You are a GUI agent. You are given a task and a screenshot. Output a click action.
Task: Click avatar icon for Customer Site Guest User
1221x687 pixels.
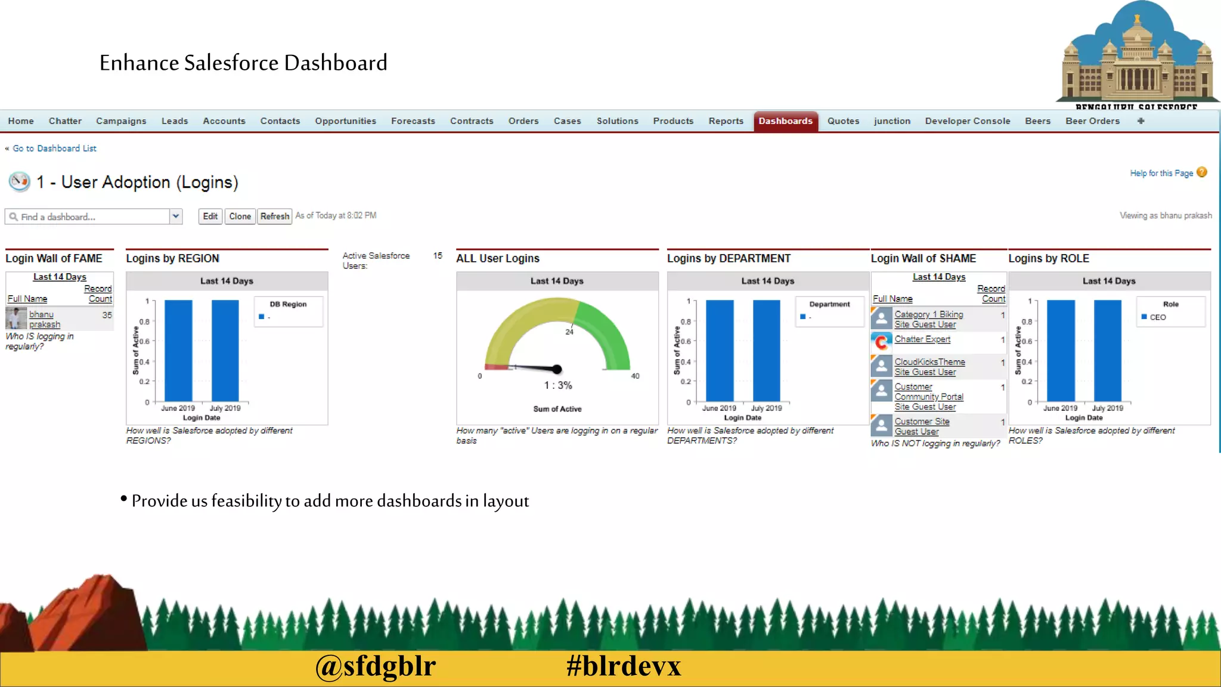point(881,425)
